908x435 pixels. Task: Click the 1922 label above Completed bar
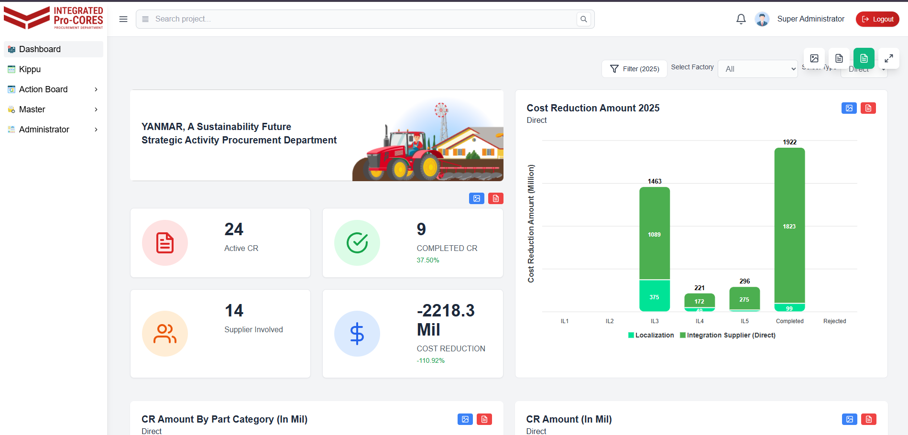(x=790, y=142)
